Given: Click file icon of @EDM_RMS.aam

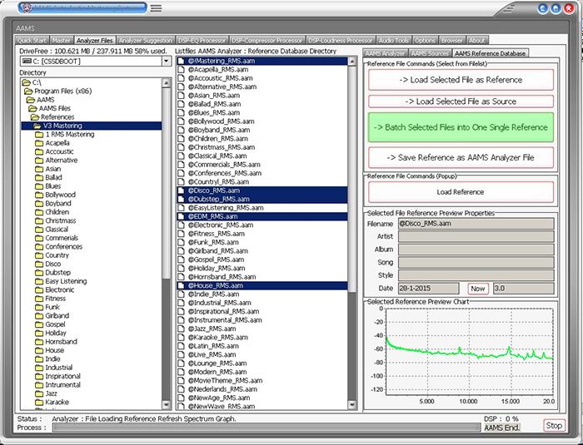Looking at the screenshot, I should pyautogui.click(x=181, y=216).
